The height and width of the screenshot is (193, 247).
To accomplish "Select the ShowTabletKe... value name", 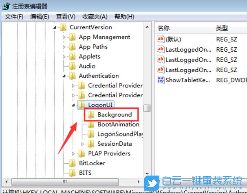I will (187, 80).
